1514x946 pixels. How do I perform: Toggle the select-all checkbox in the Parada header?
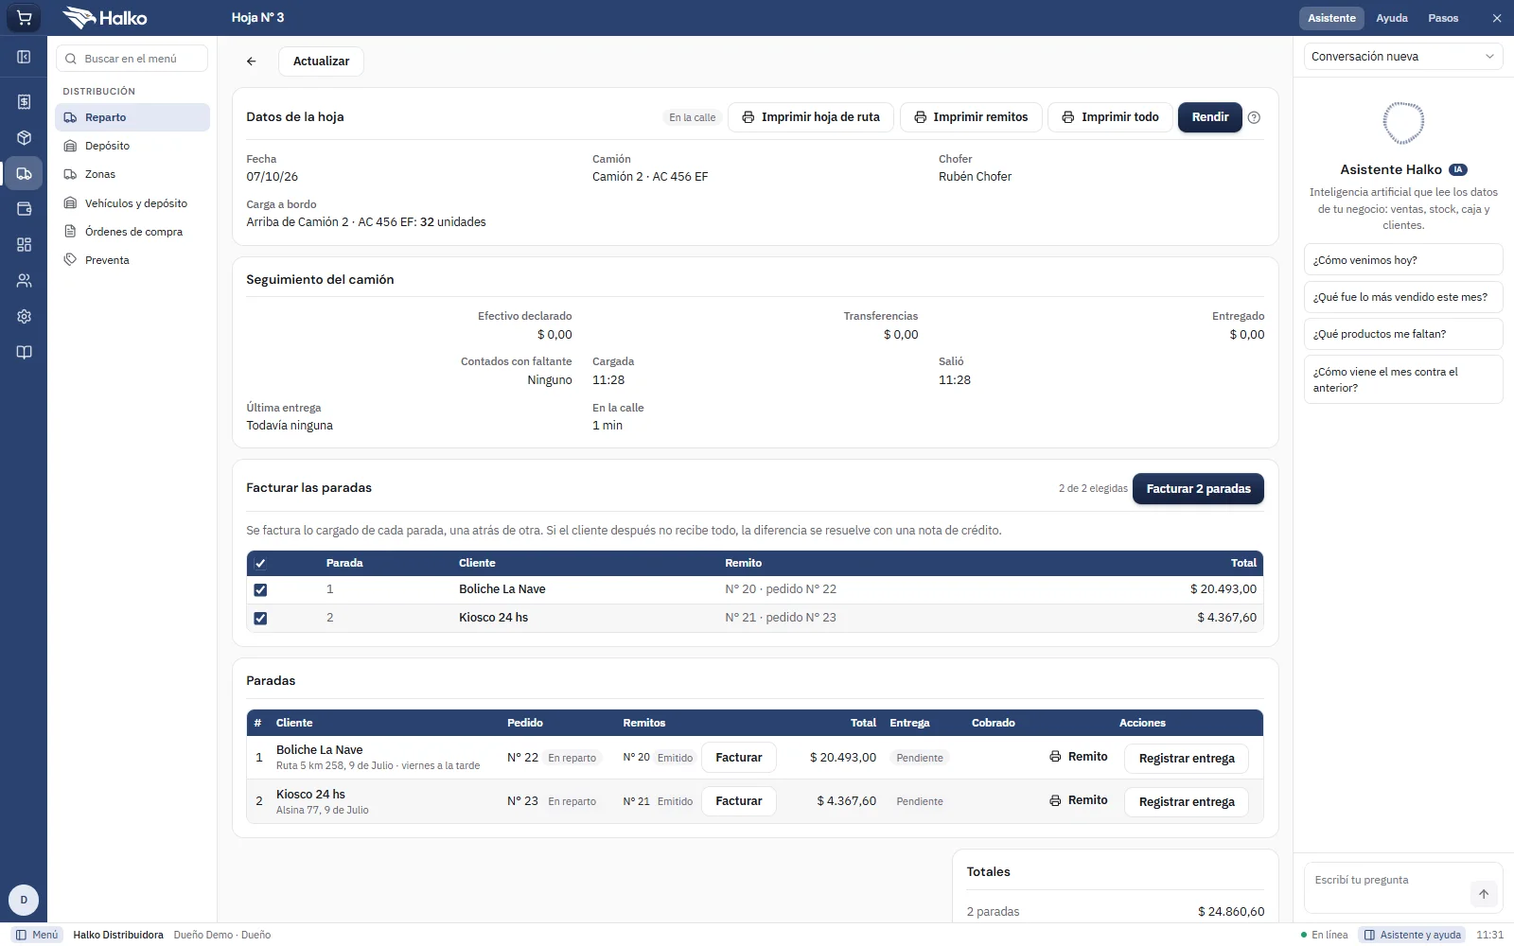260,563
